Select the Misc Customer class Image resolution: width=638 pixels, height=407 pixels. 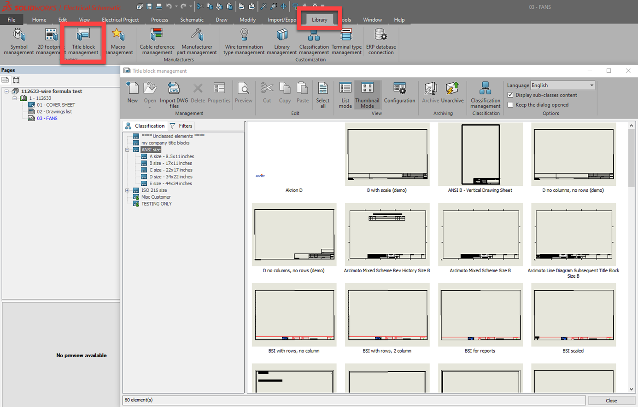pyautogui.click(x=156, y=197)
